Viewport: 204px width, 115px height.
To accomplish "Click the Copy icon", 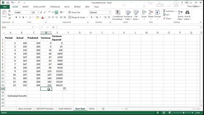I will [x=9, y=15].
